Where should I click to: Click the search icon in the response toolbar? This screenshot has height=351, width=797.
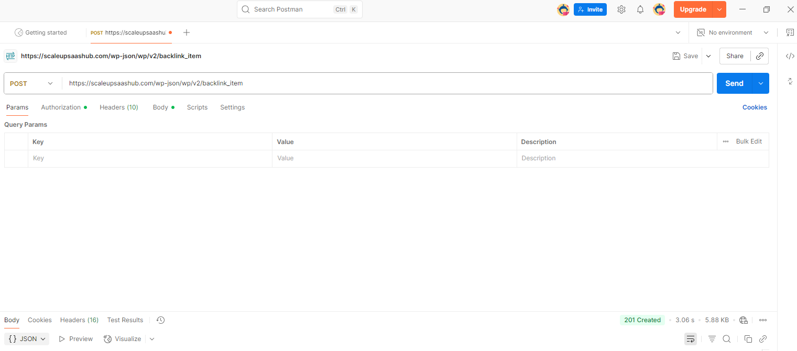point(726,339)
